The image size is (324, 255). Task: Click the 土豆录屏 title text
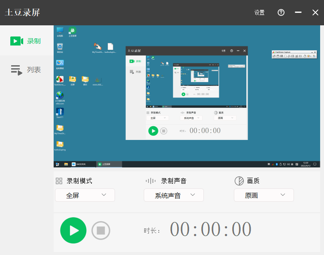click(x=22, y=12)
